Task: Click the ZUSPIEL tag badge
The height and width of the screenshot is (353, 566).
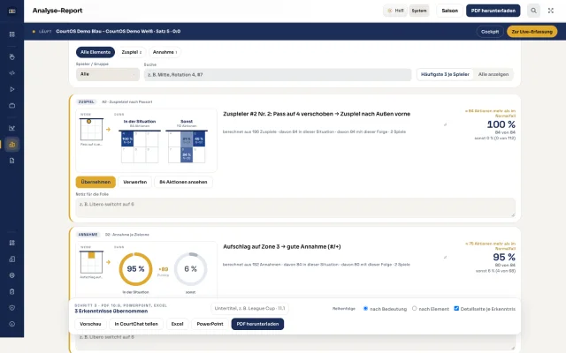Action: tap(87, 102)
